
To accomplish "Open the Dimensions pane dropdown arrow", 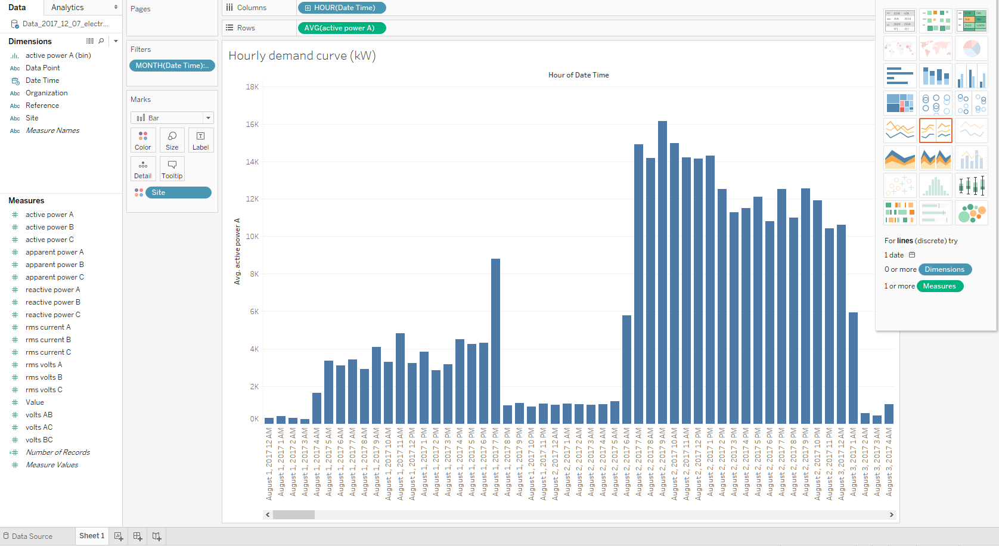I will click(116, 41).
